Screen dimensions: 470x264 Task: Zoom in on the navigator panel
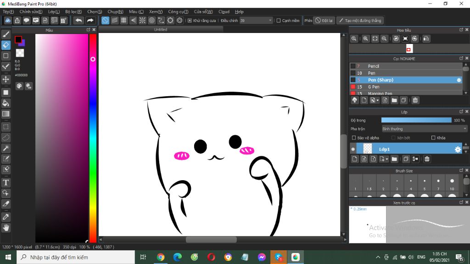pyautogui.click(x=365, y=38)
